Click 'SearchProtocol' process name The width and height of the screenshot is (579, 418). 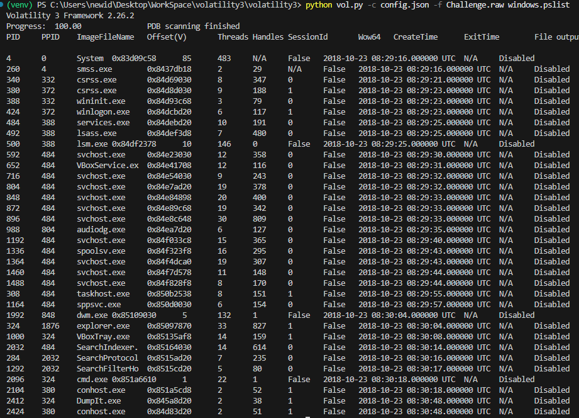(x=108, y=358)
